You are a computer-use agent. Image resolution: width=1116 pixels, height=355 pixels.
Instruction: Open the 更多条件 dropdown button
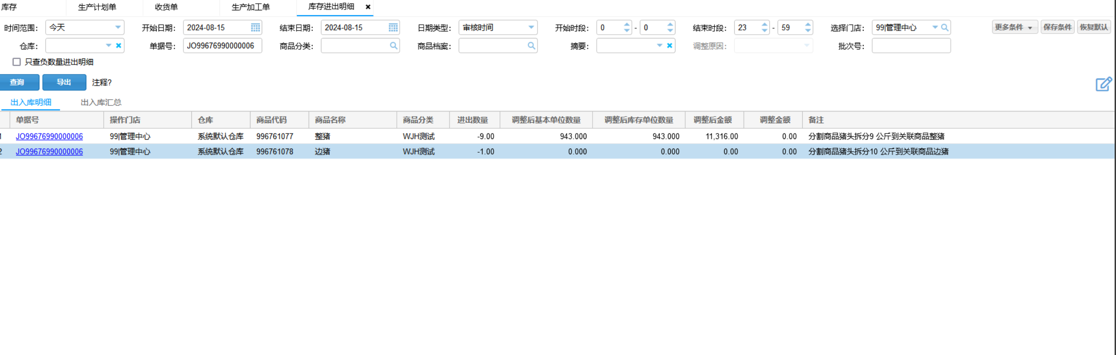[x=1015, y=27]
